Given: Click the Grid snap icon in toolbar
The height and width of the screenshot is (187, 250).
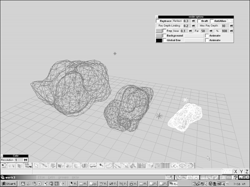Looking at the screenshot, I should 166,166.
